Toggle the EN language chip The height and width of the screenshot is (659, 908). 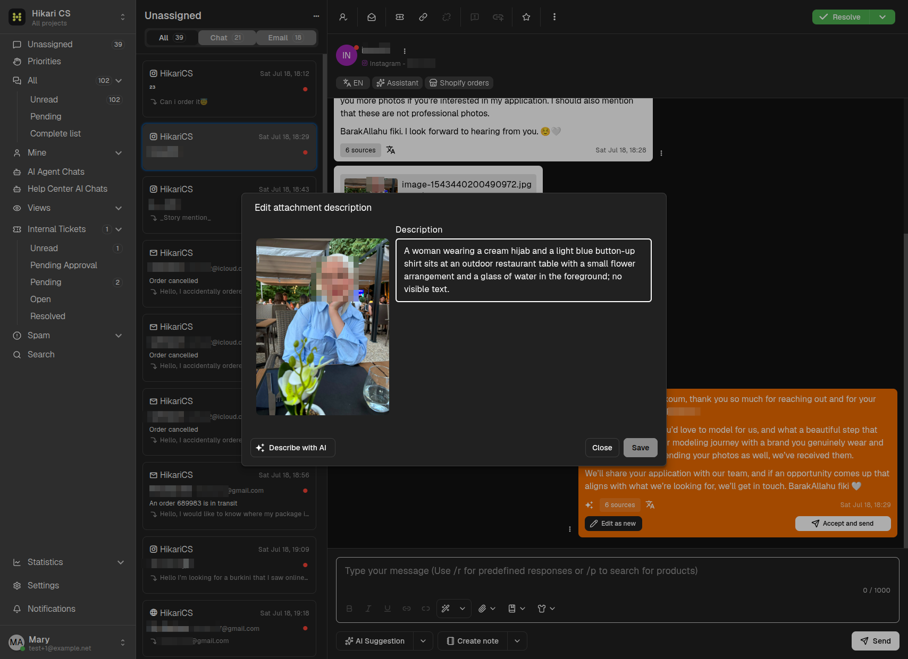(353, 83)
